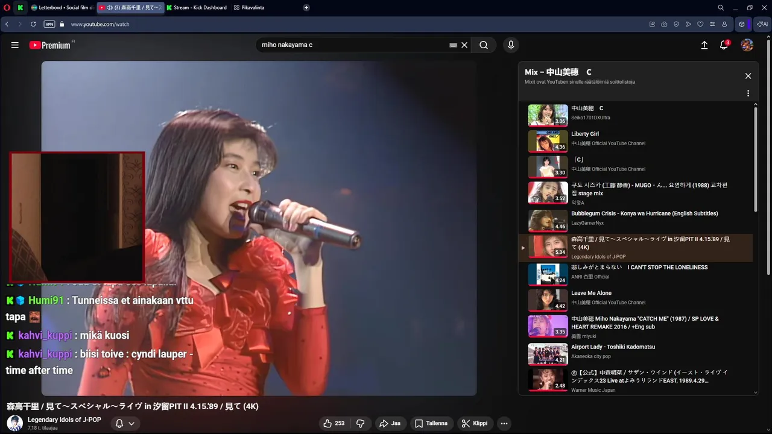Select the currently playing 森高千里 mix item
Viewport: 772px width, 434px height.
636,247
